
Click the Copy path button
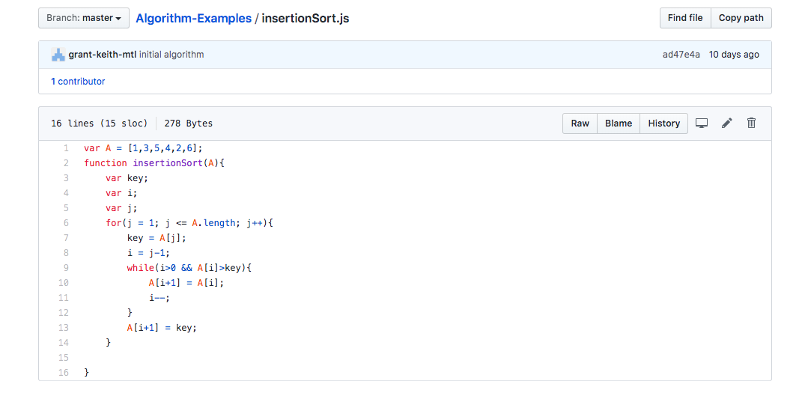pos(741,18)
